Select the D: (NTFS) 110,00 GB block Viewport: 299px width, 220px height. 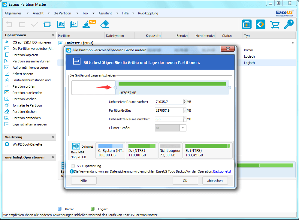pyautogui.click(x=142, y=151)
